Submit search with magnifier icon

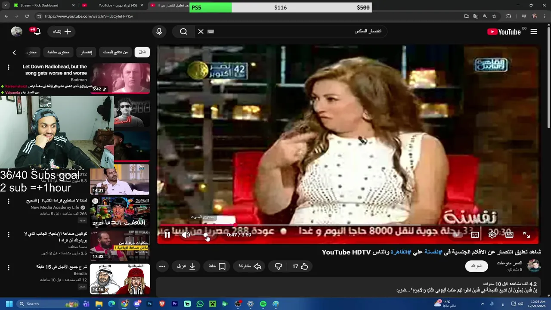point(184,31)
